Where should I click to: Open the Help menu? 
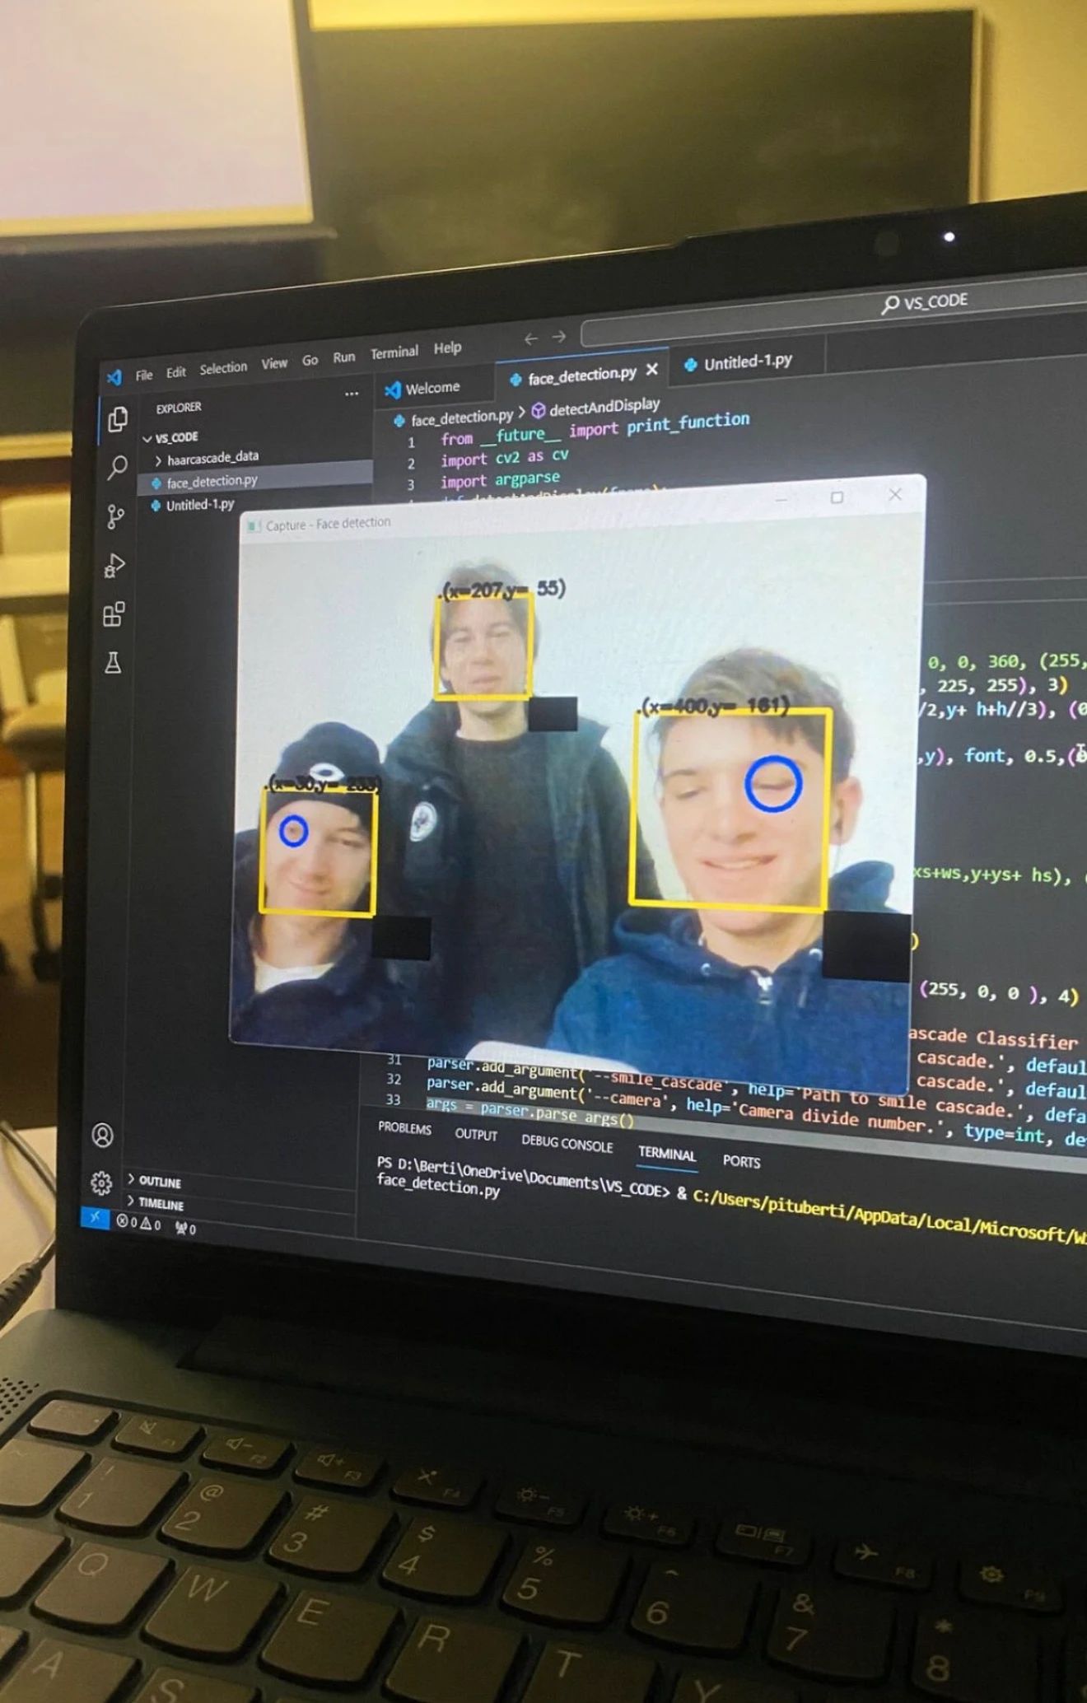[x=447, y=348]
